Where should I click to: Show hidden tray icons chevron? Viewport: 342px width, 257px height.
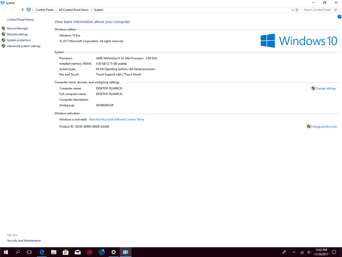pos(294,252)
